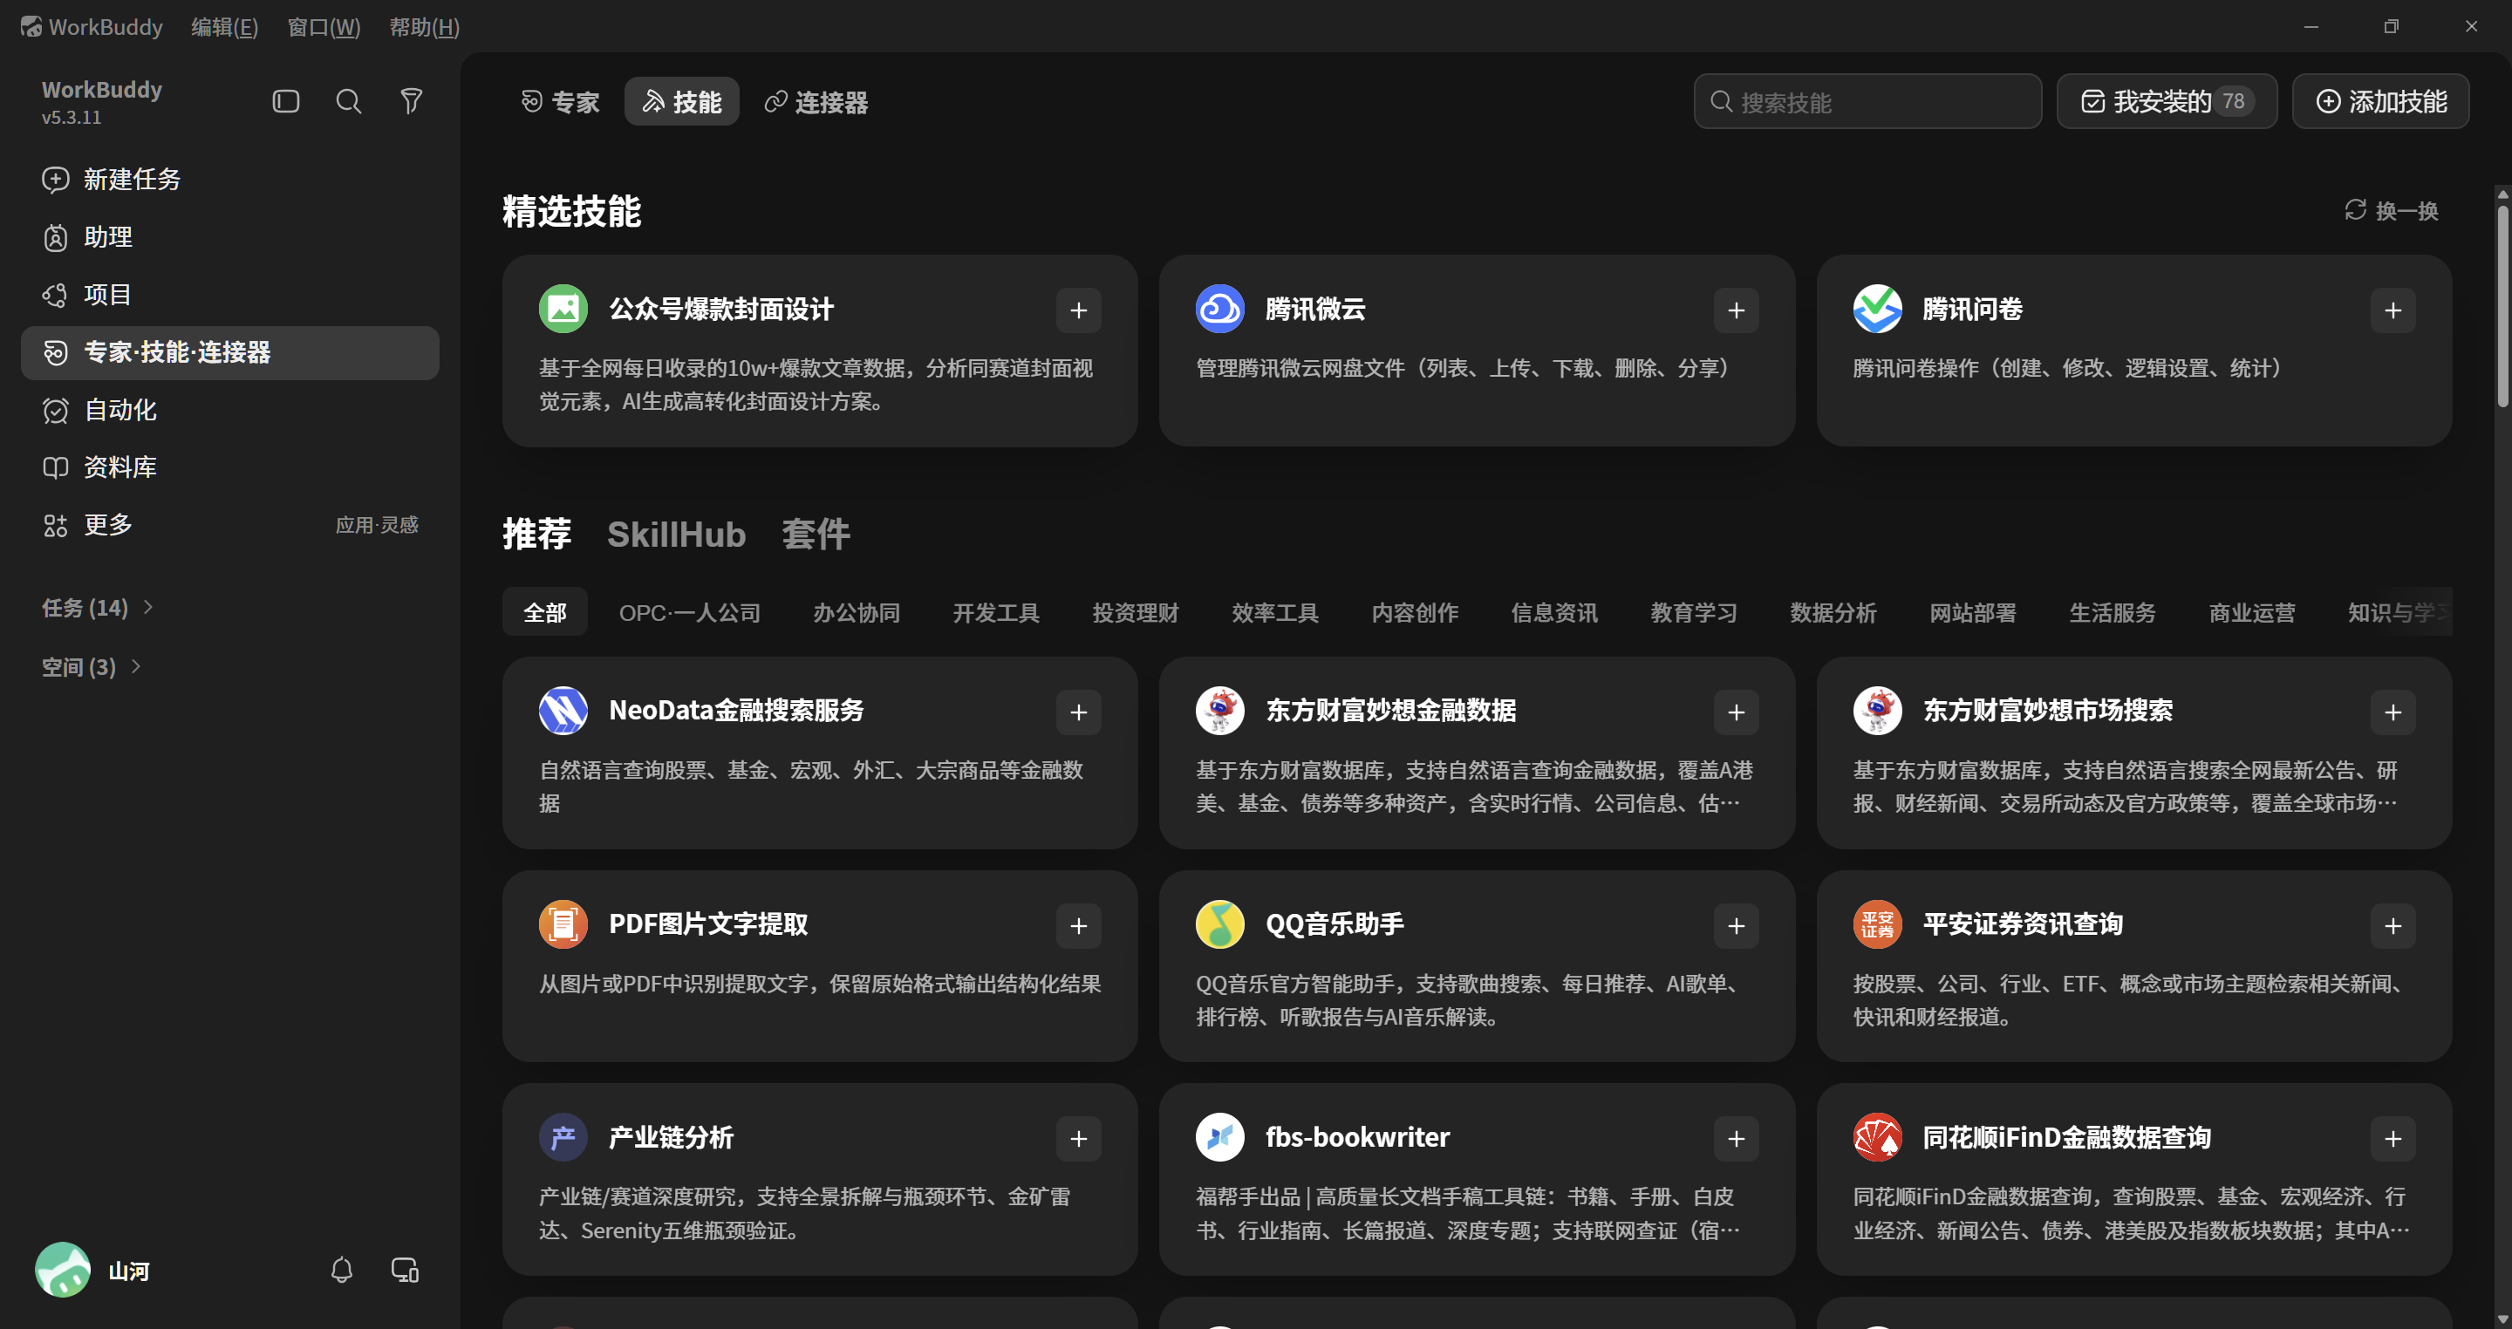Select the 推荐 tab
This screenshot has height=1329, width=2512.
click(537, 535)
